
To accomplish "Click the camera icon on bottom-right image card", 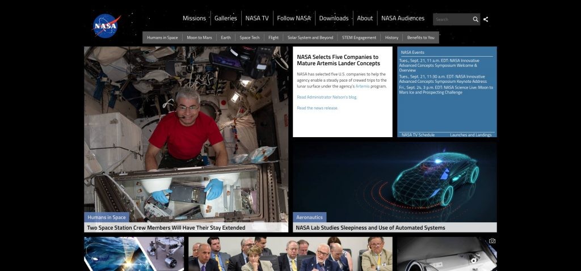I will pyautogui.click(x=492, y=241).
